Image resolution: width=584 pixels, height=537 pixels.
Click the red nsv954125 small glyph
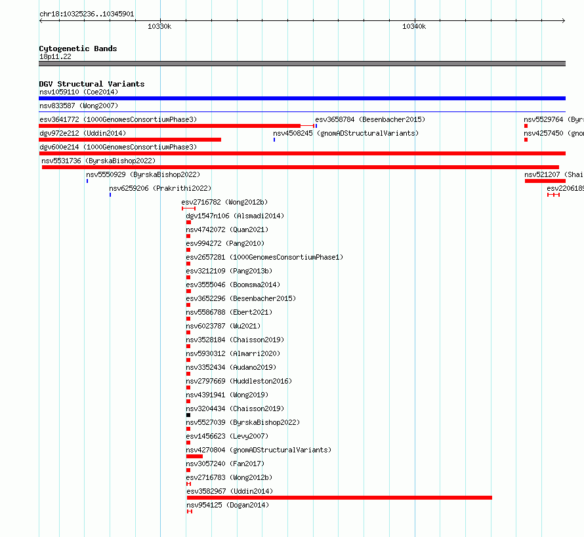(x=190, y=511)
